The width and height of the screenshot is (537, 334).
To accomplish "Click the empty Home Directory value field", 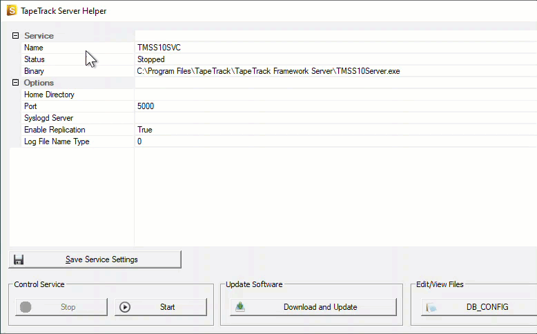I will (336, 95).
